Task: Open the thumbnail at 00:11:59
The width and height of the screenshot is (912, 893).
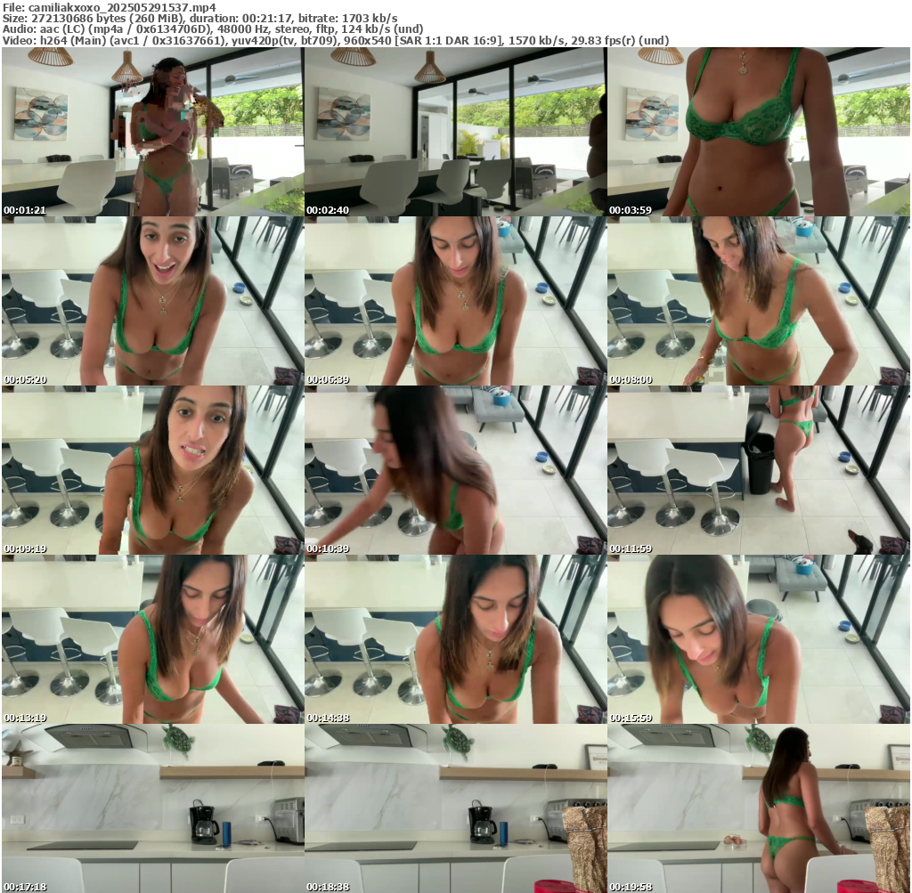Action: coord(758,469)
